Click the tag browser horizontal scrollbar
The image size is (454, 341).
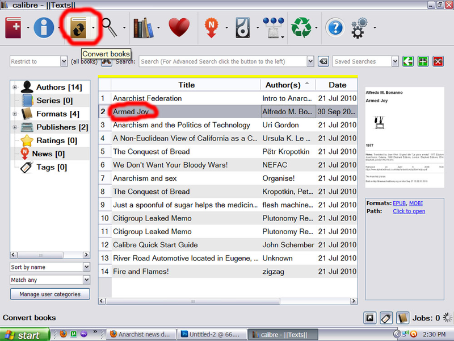coord(50,255)
